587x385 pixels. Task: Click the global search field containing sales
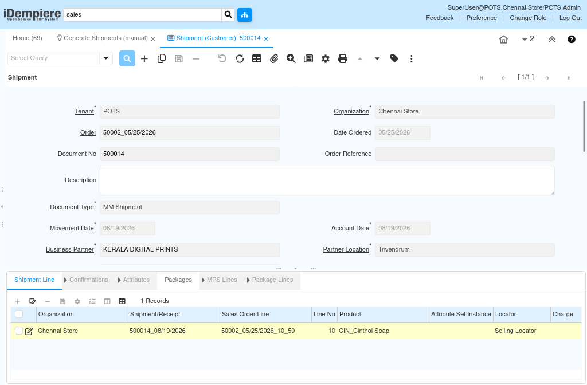point(143,14)
